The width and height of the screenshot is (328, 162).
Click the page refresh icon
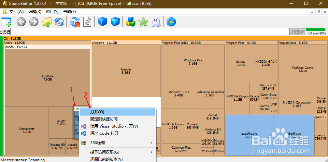88,22
